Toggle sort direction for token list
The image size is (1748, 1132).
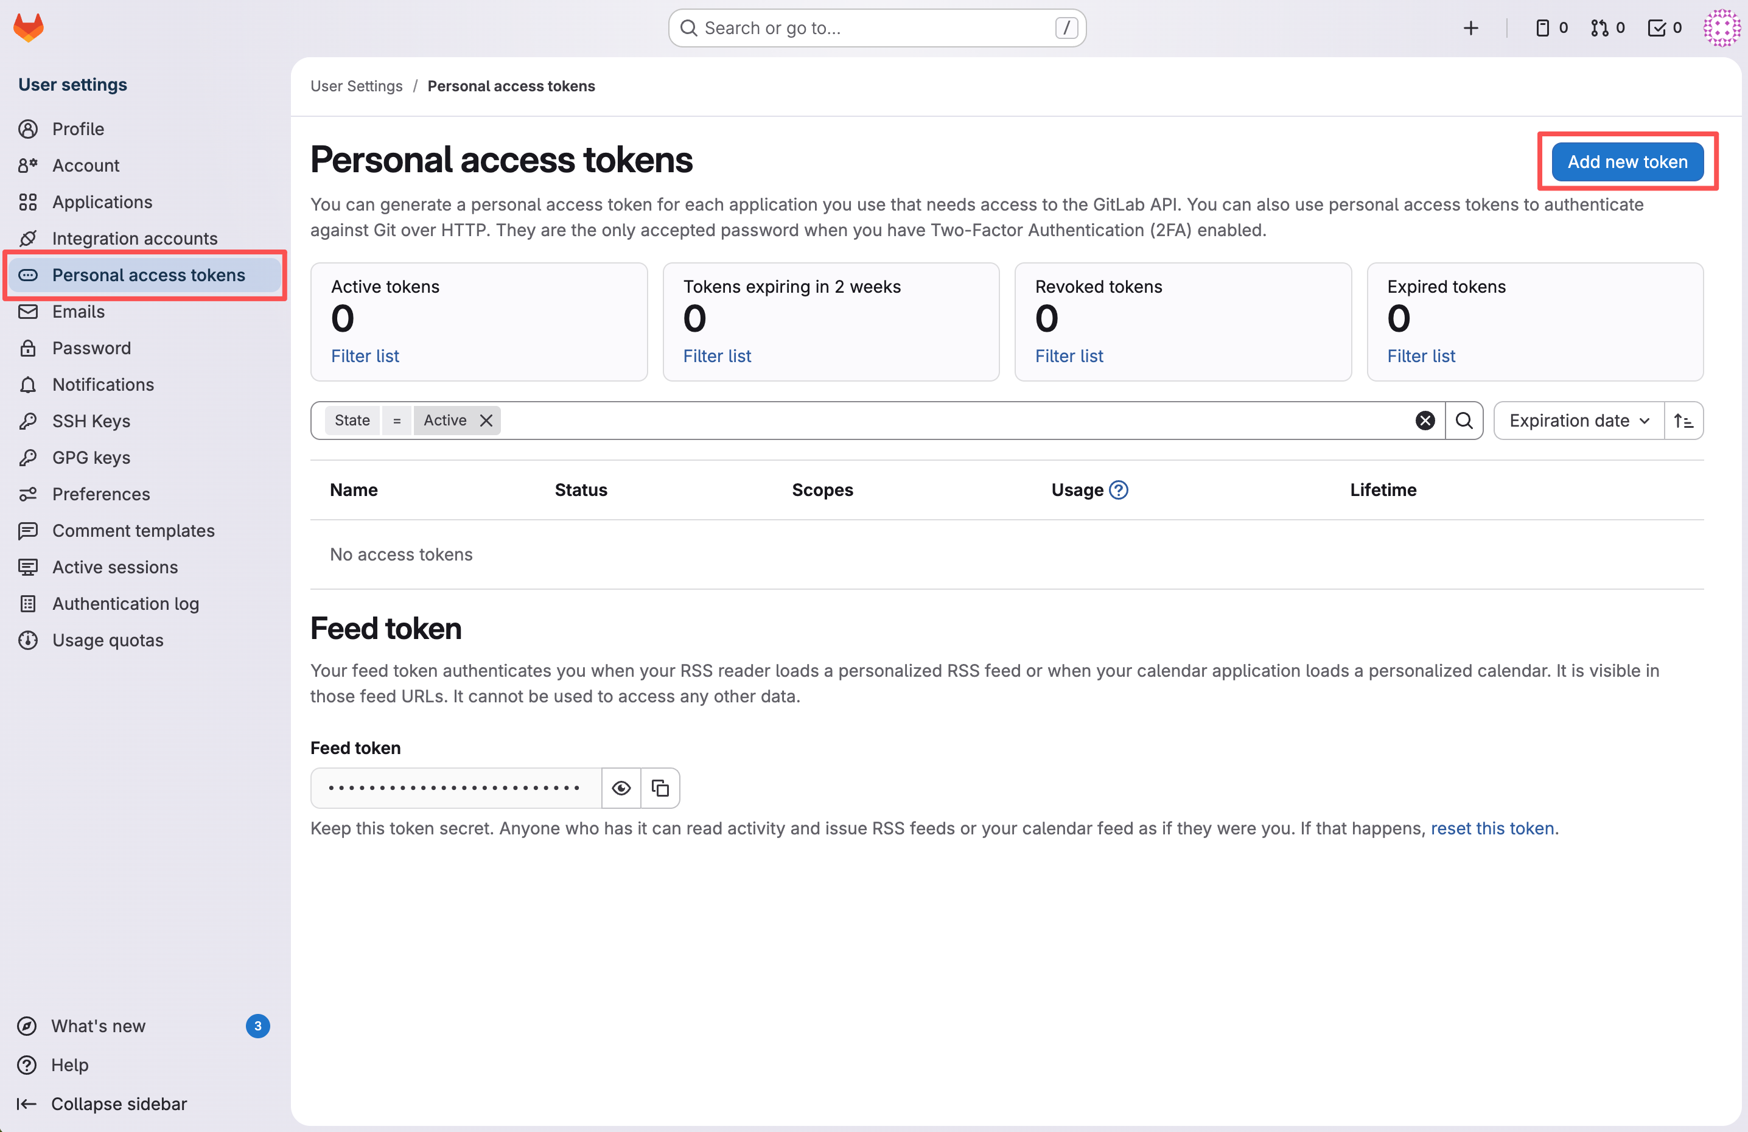[x=1683, y=421]
